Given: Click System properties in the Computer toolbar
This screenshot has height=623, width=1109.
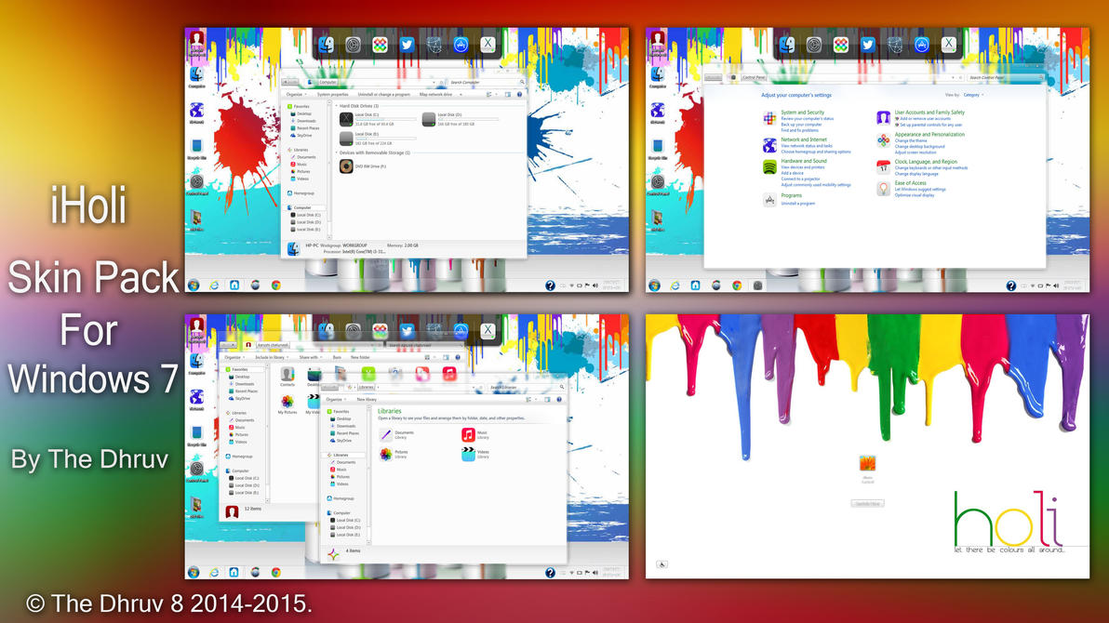Looking at the screenshot, I should 332,95.
